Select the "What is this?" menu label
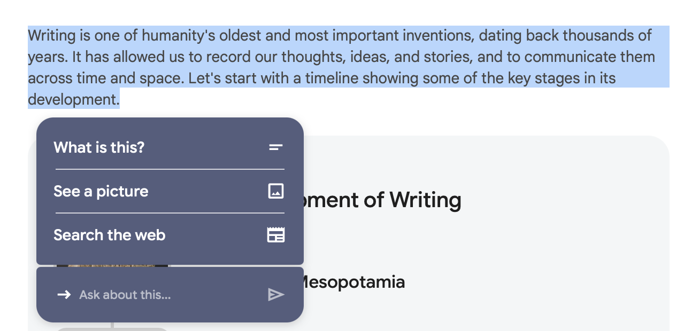 99,147
